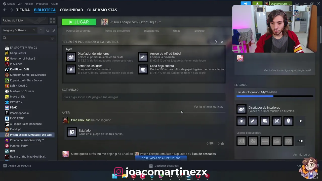The image size is (322, 181).
Task: Go back with the left navigation arrow
Action: [x=5, y=10]
